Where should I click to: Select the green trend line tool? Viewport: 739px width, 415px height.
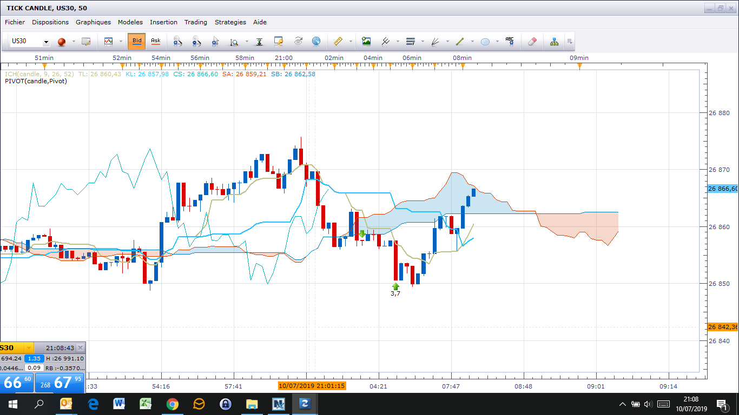tap(460, 42)
